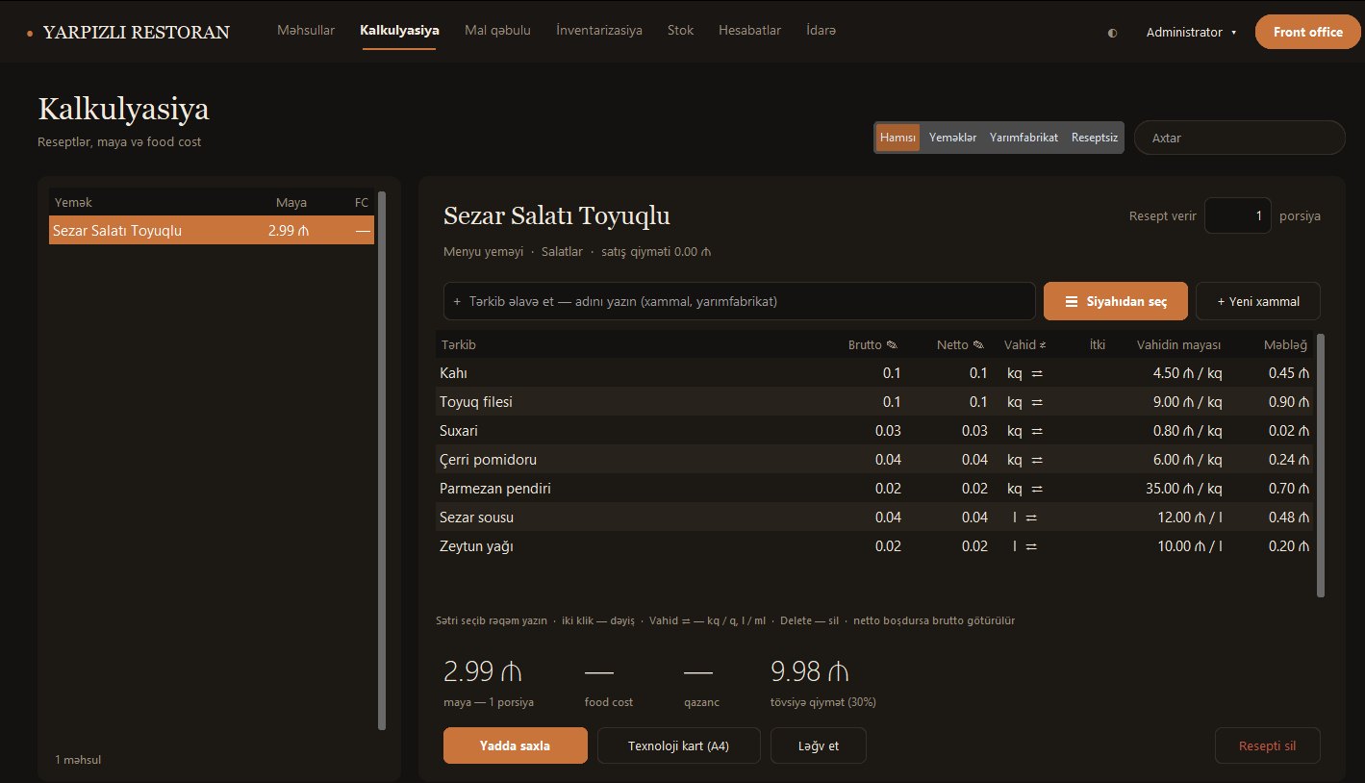Filter list by Yarımfabrikat
Image resolution: width=1365 pixels, height=783 pixels.
click(x=1024, y=138)
